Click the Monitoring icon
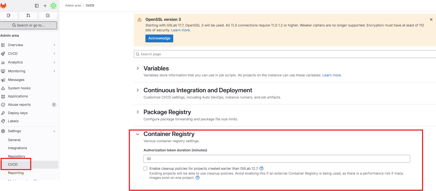The image size is (436, 191). (3, 71)
